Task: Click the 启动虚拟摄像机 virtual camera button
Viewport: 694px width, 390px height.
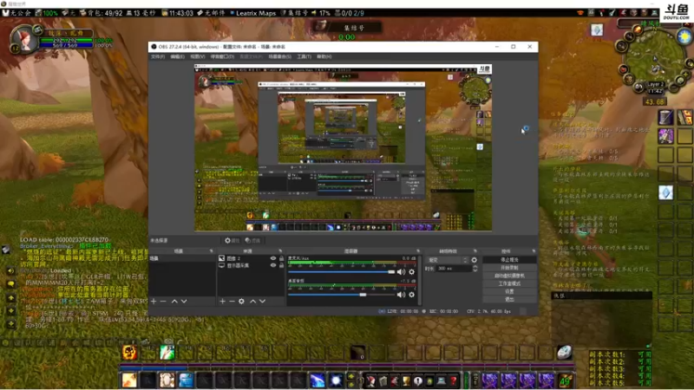Action: click(x=509, y=276)
